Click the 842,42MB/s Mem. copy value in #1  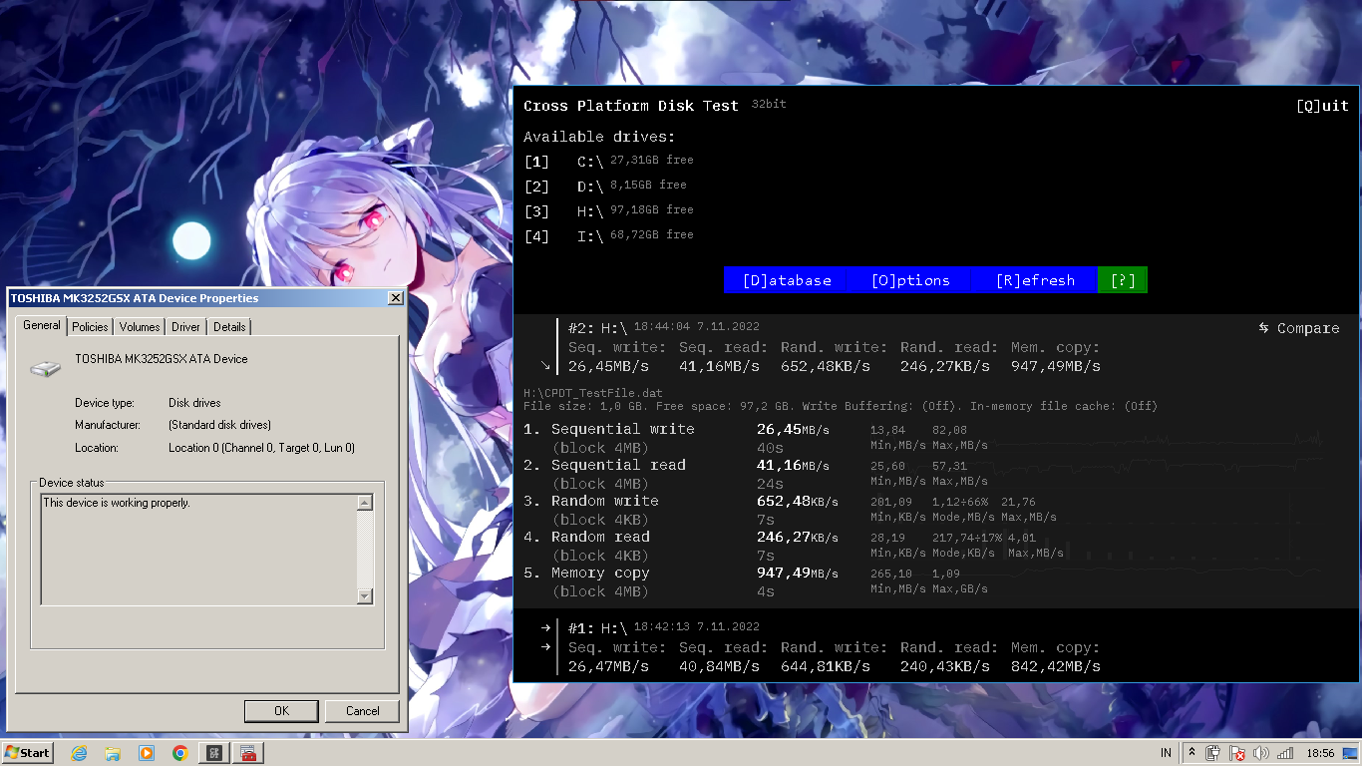pyautogui.click(x=1056, y=665)
